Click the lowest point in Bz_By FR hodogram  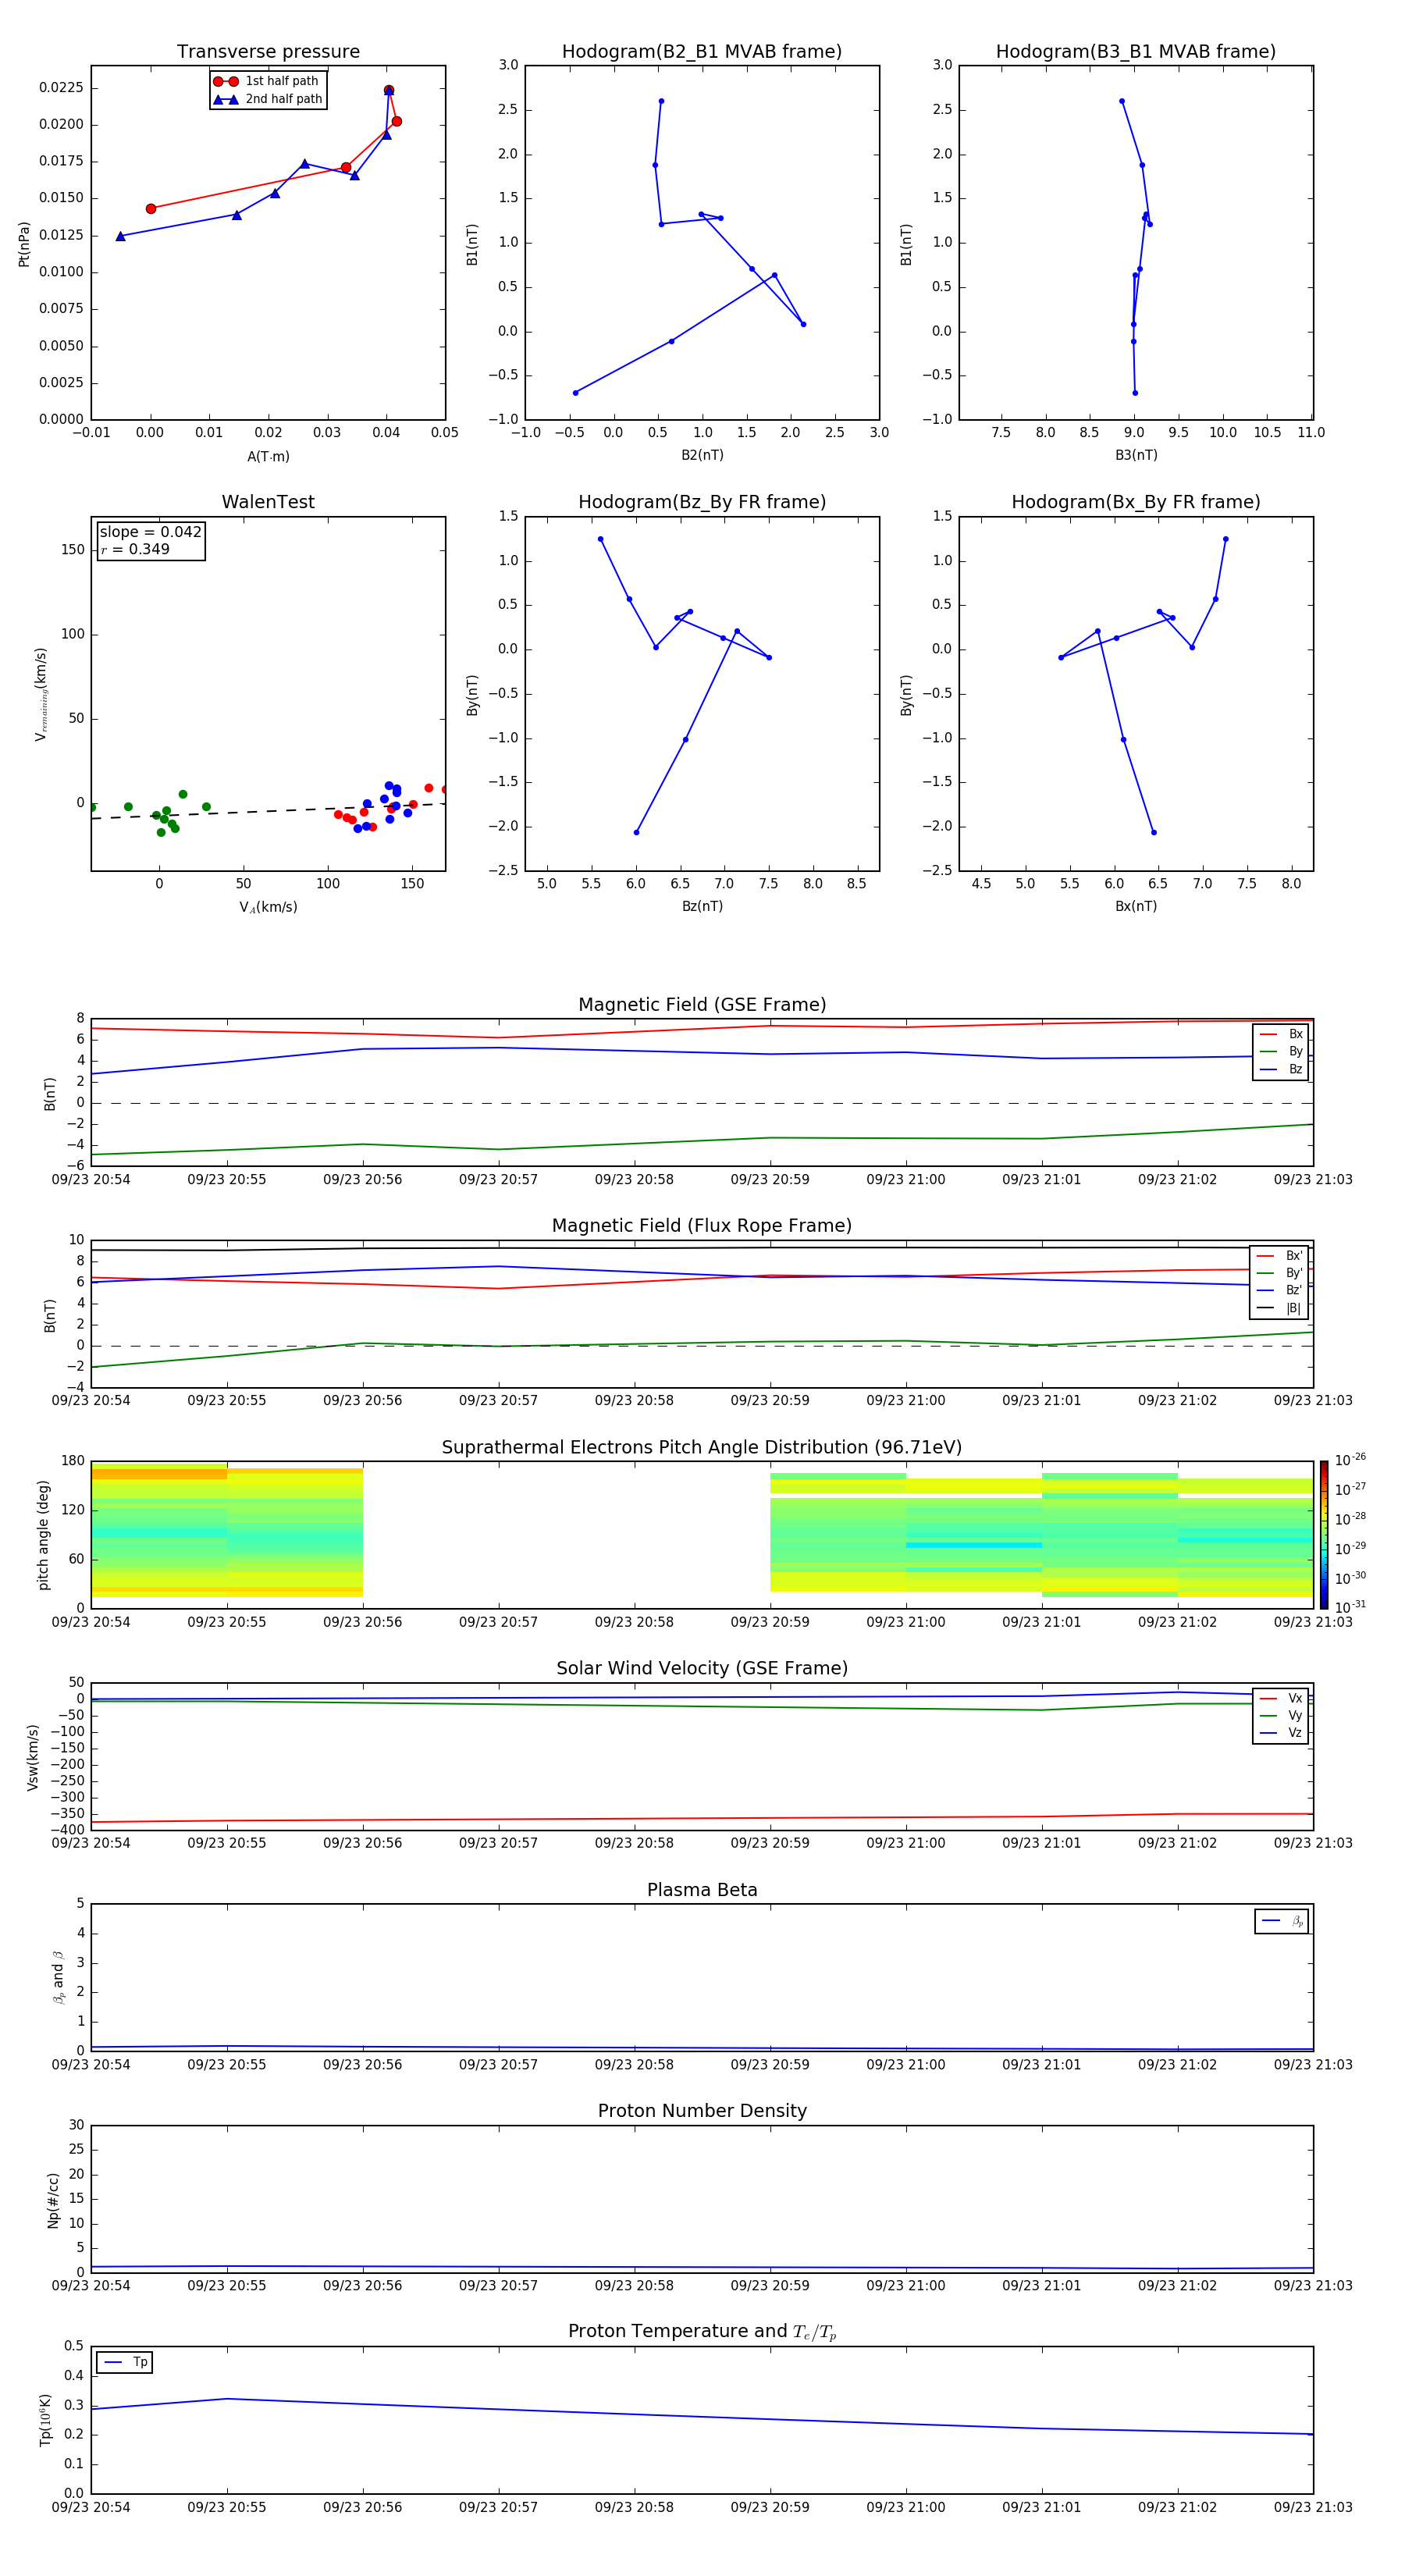(x=636, y=832)
